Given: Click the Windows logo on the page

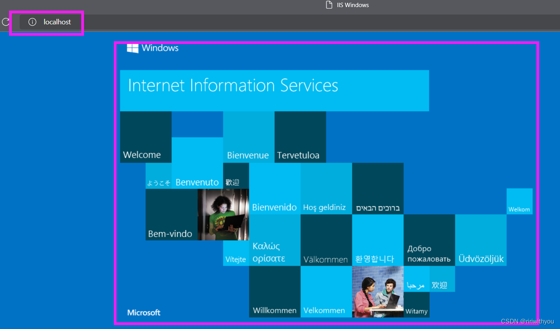Looking at the screenshot, I should tap(133, 48).
